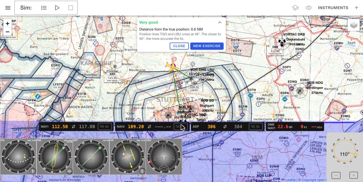Toggle NAV1 ident audio
The width and height of the screenshot is (363, 182).
[105, 127]
